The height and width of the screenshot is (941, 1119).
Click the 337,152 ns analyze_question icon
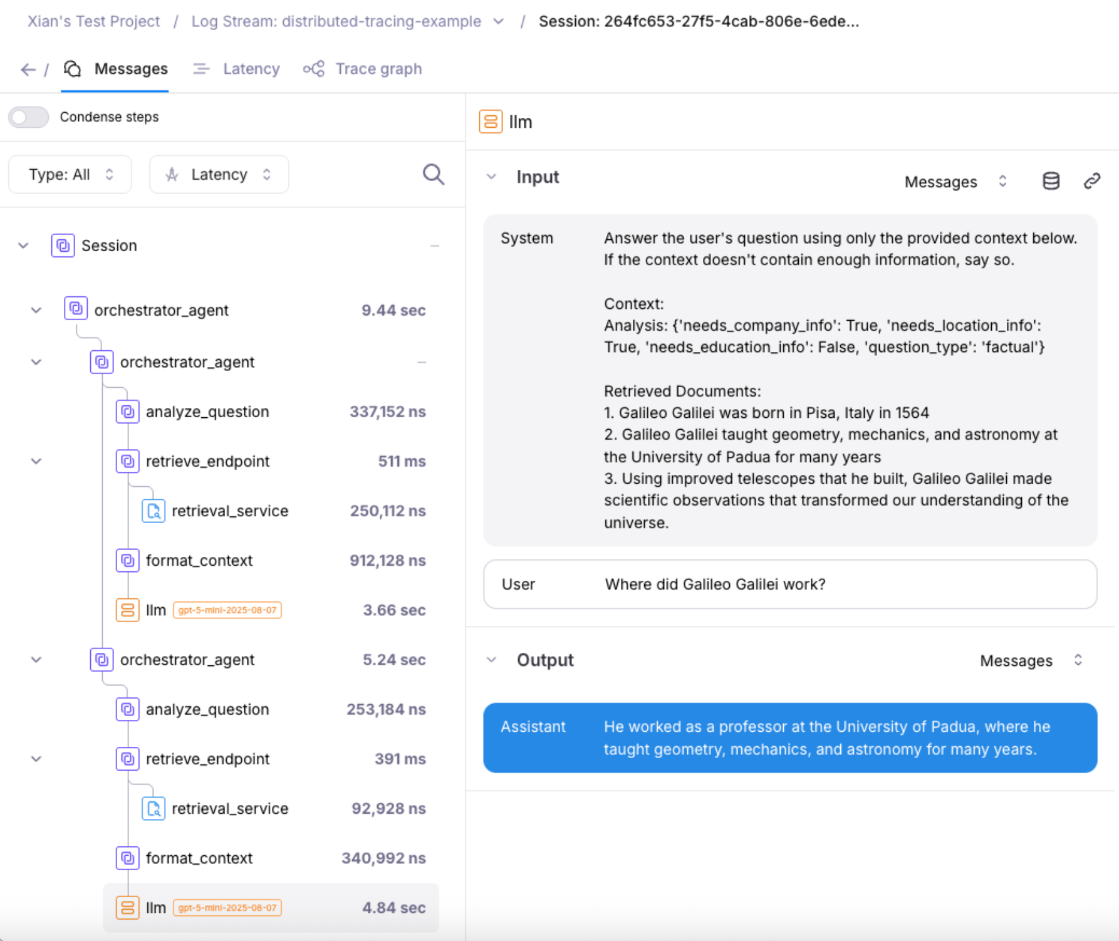coord(127,412)
